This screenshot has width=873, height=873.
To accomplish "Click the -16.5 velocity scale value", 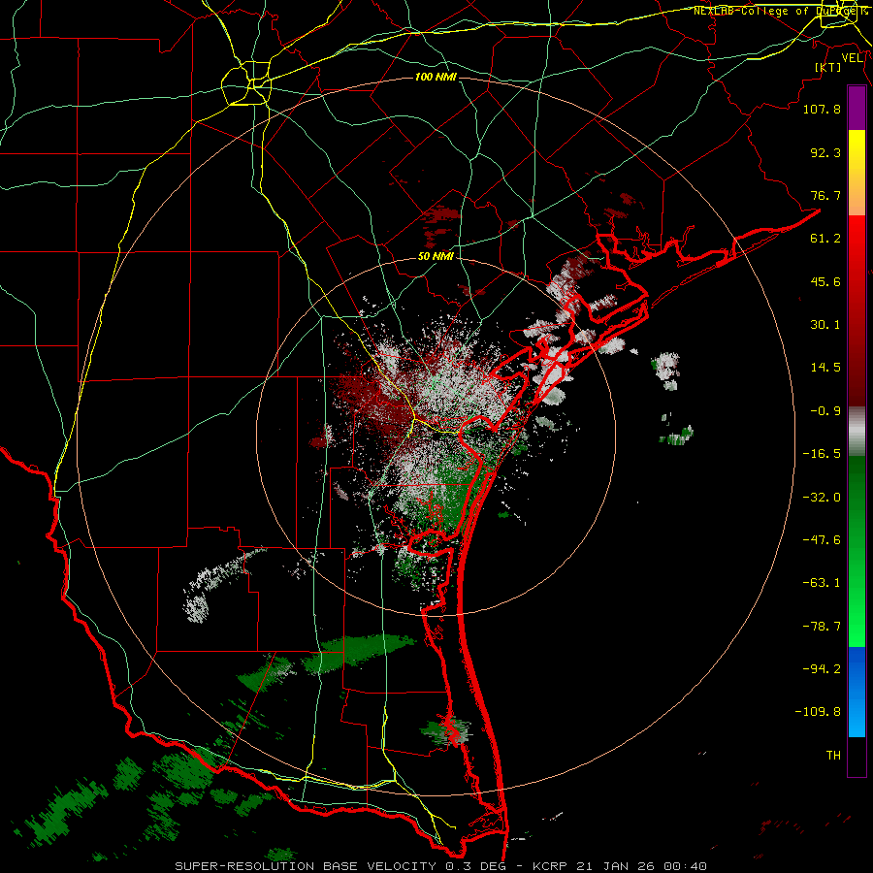I will tap(822, 454).
